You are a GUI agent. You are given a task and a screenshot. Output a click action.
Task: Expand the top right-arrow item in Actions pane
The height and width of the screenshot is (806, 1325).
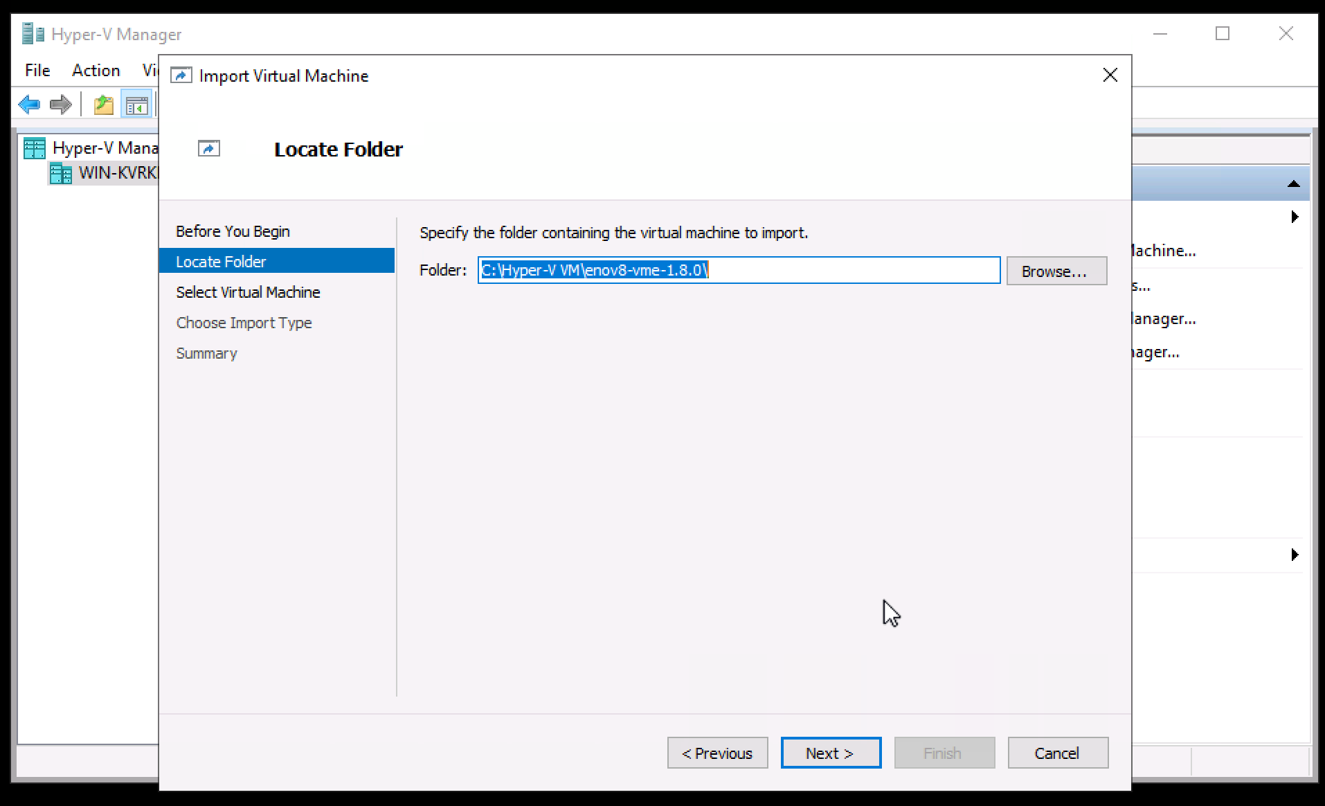pos(1295,217)
